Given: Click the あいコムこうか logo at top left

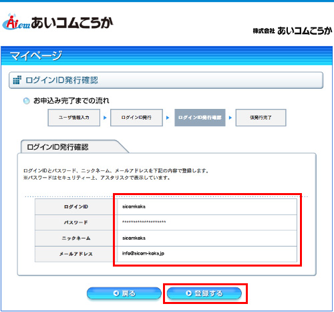Looking at the screenshot, I should coord(57,22).
